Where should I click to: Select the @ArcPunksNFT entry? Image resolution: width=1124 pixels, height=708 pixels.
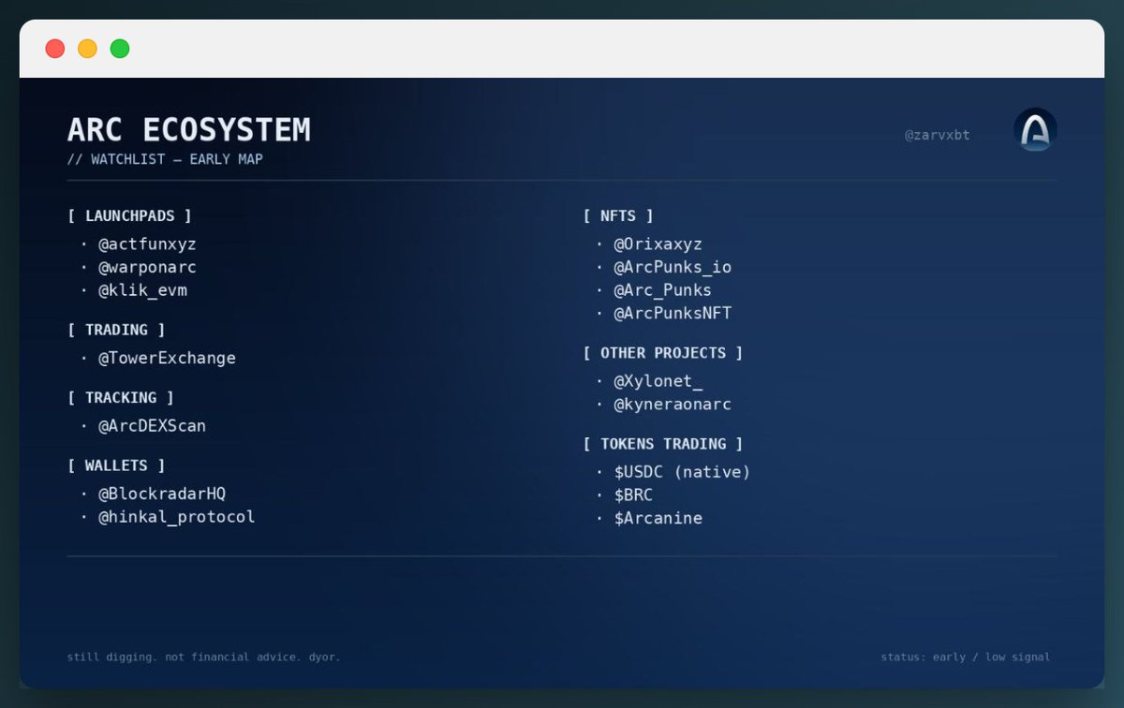click(x=673, y=313)
